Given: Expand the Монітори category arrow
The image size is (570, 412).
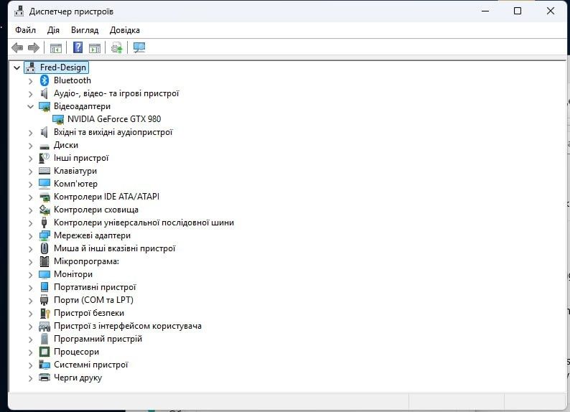Looking at the screenshot, I should pos(31,275).
